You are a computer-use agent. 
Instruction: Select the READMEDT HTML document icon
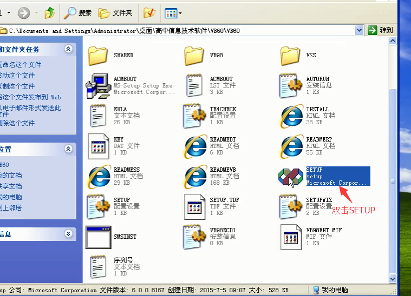coord(195,146)
